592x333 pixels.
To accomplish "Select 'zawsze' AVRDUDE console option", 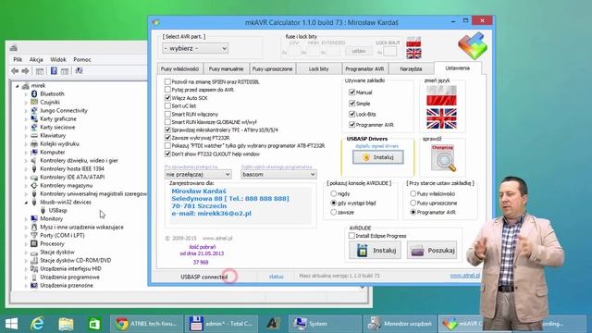I will click(333, 212).
